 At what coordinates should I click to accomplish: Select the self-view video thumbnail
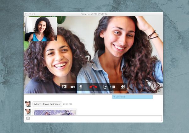tap(41, 29)
